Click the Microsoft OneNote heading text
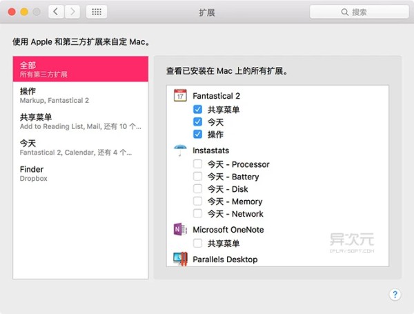The height and width of the screenshot is (314, 414). [x=228, y=230]
